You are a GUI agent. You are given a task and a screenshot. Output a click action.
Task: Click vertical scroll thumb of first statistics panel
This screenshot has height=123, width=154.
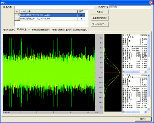tap(149, 47)
